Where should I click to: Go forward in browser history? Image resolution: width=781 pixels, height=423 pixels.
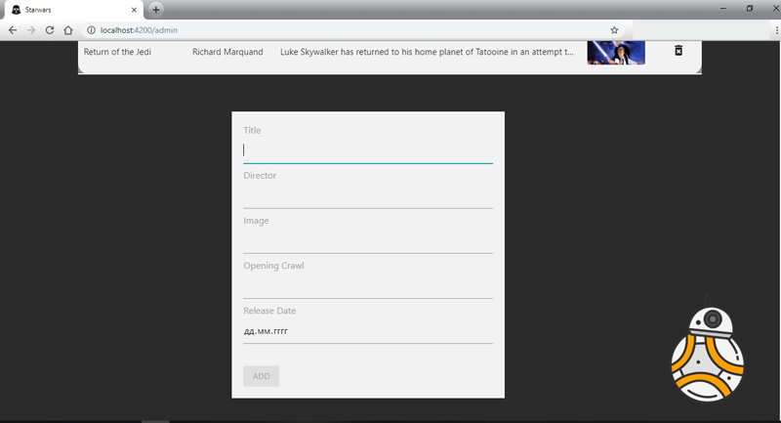click(x=31, y=30)
